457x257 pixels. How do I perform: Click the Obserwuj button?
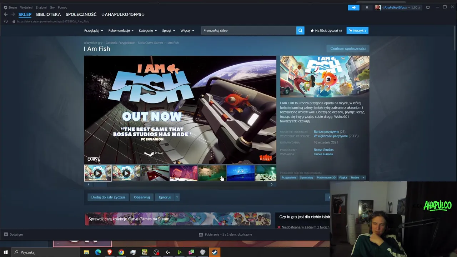pos(142,197)
